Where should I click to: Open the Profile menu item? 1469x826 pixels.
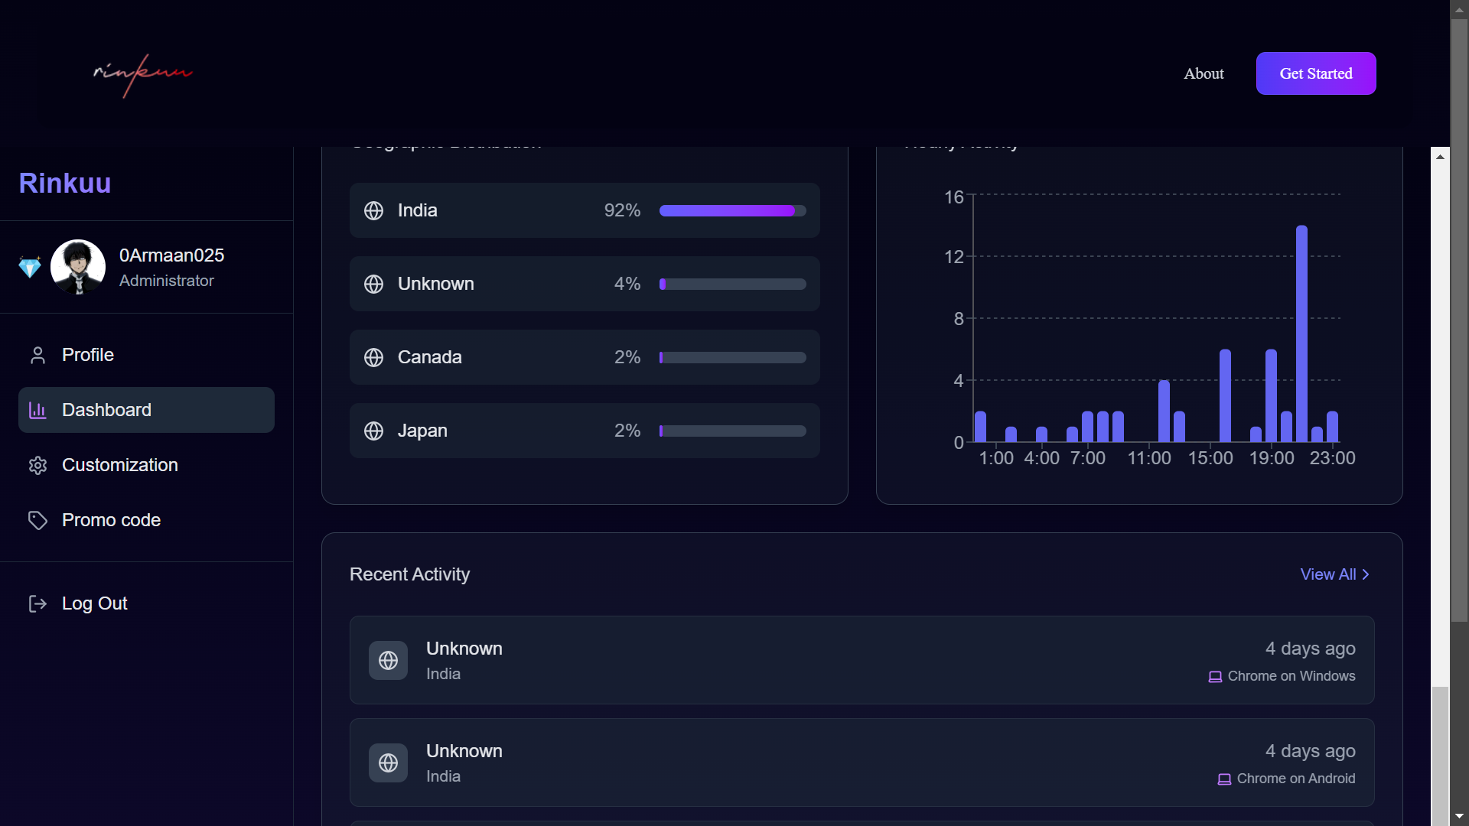146,355
